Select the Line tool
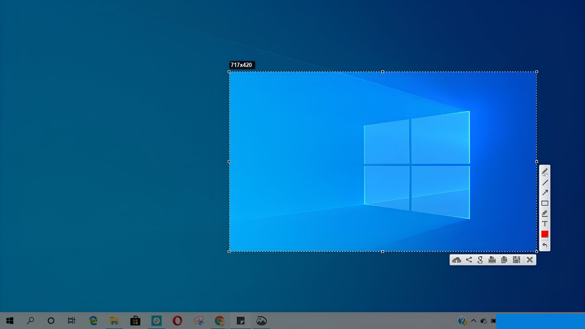Viewport: 585px width, 329px height. [545, 182]
